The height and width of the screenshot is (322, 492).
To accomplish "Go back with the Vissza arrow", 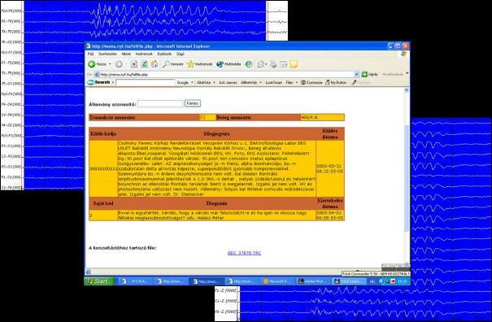I will coord(98,64).
